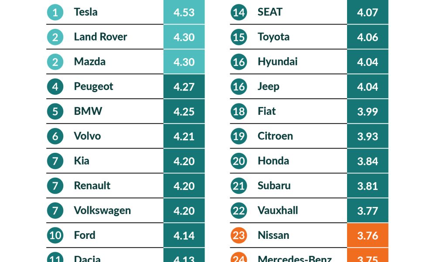Select Subaru's 3.81 score cell
This screenshot has height=262, width=436.
(x=368, y=186)
